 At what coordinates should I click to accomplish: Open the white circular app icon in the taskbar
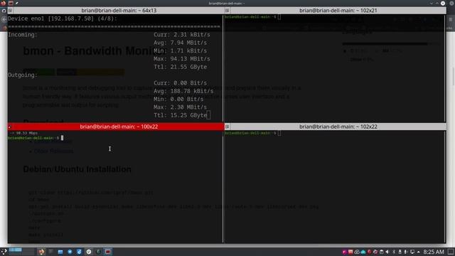click(89, 252)
